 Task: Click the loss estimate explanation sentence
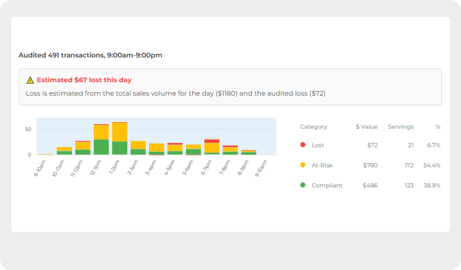(175, 93)
